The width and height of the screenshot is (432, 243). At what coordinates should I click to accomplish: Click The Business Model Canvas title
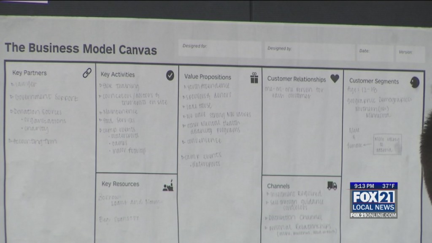click(81, 49)
